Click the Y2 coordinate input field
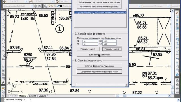This screenshot has width=181, height=102. click(x=109, y=44)
